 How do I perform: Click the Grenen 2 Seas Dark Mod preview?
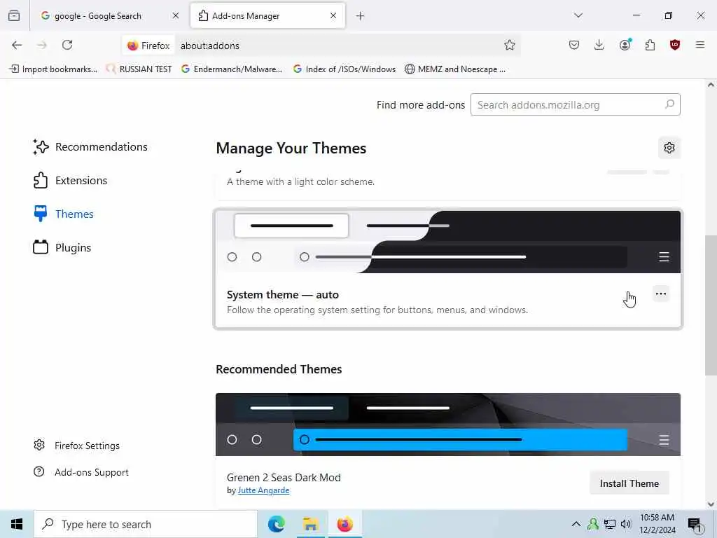click(448, 424)
